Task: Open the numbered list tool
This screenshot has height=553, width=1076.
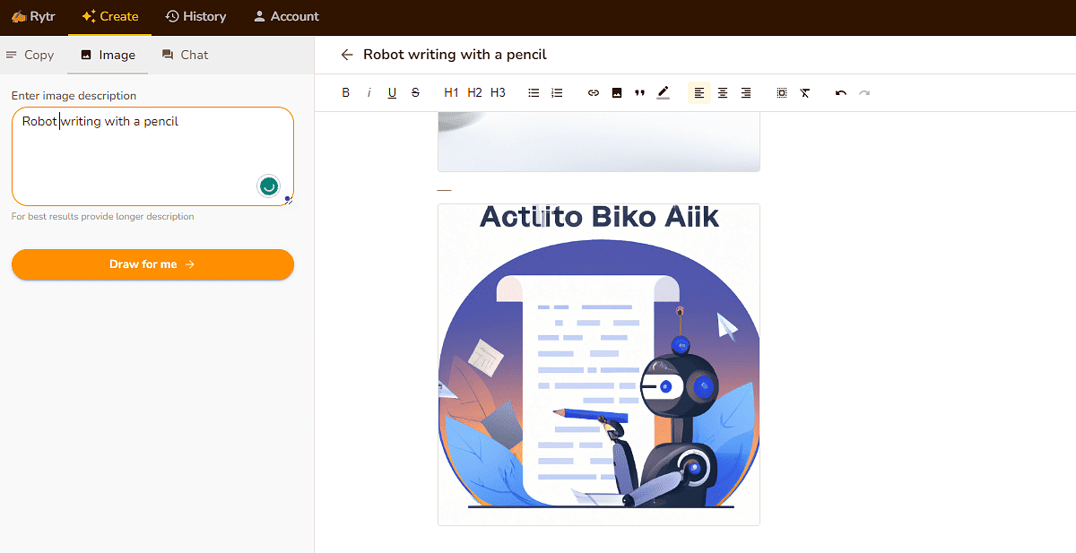Action: point(557,92)
